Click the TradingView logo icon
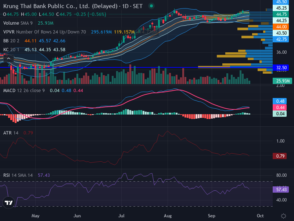The width and height of the screenshot is (294, 221). pyautogui.click(x=8, y=203)
